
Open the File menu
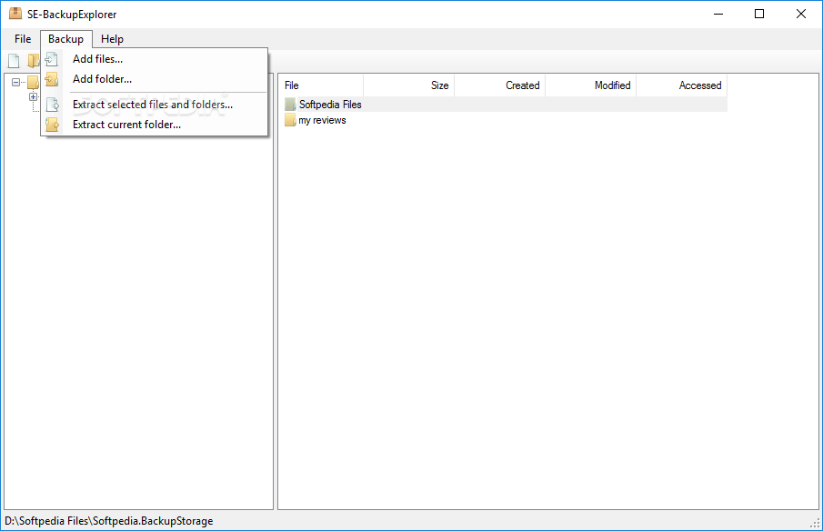click(23, 39)
